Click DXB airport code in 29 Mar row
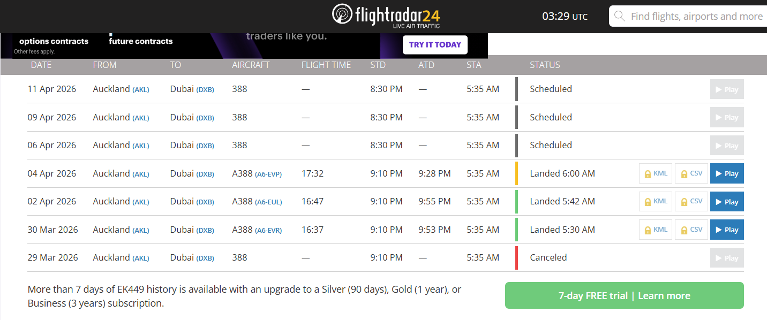Image resolution: width=767 pixels, height=320 pixels. click(205, 258)
